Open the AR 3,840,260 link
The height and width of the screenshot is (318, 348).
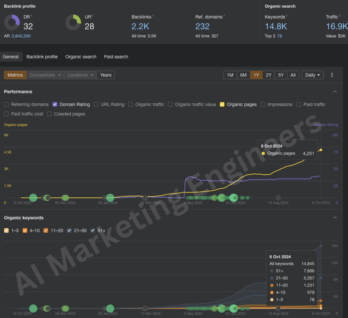point(21,36)
